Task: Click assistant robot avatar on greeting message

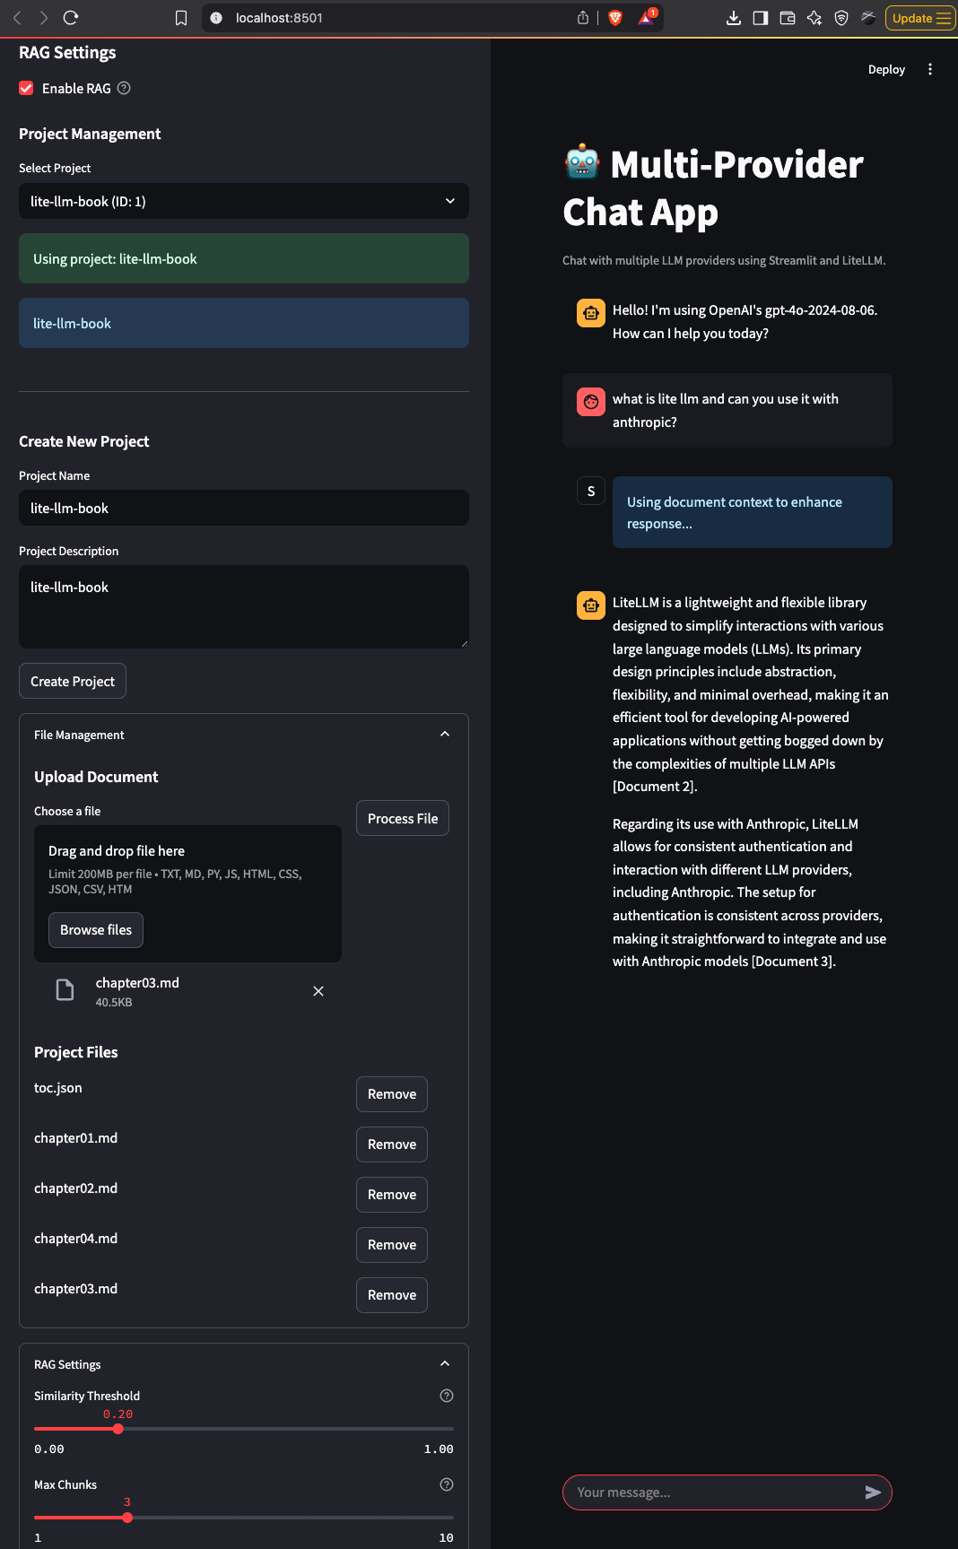Action: point(591,313)
